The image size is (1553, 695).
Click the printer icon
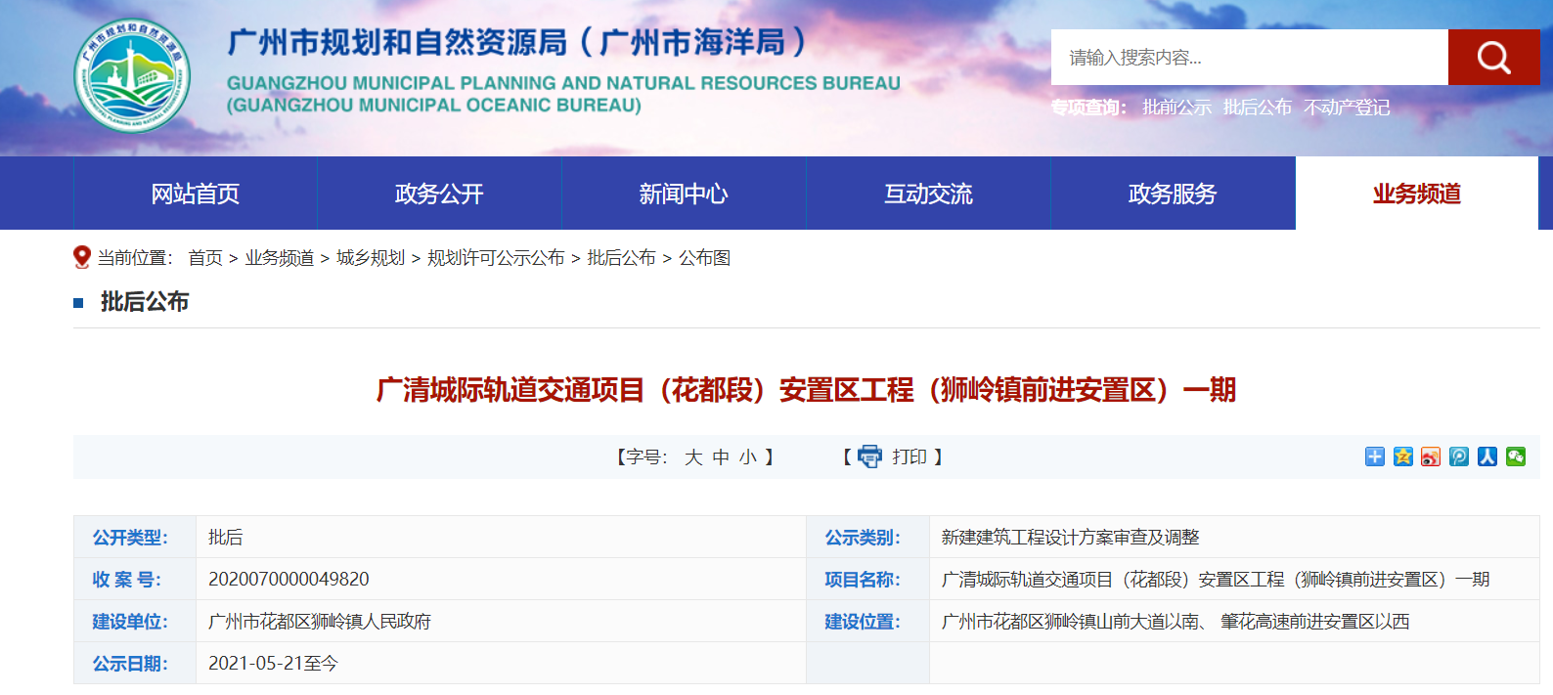click(869, 456)
